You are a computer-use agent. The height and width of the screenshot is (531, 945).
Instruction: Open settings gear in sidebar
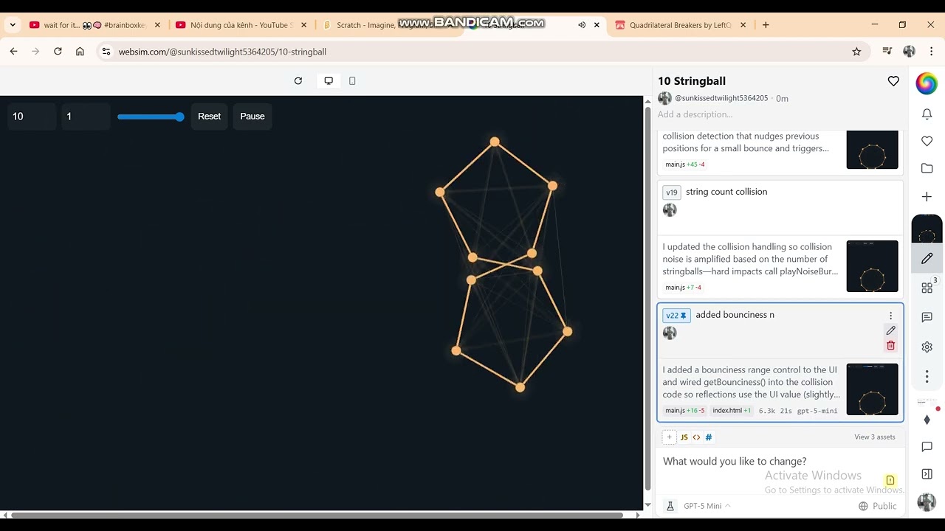pyautogui.click(x=927, y=347)
